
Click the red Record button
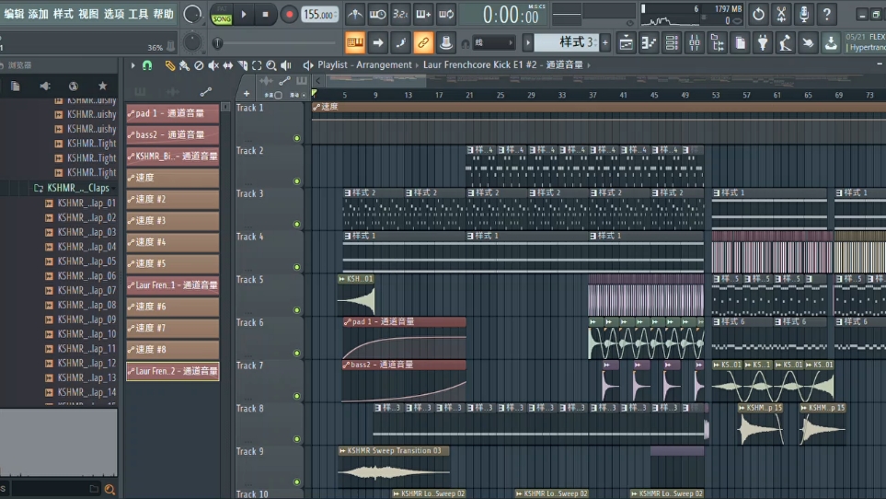(x=289, y=15)
